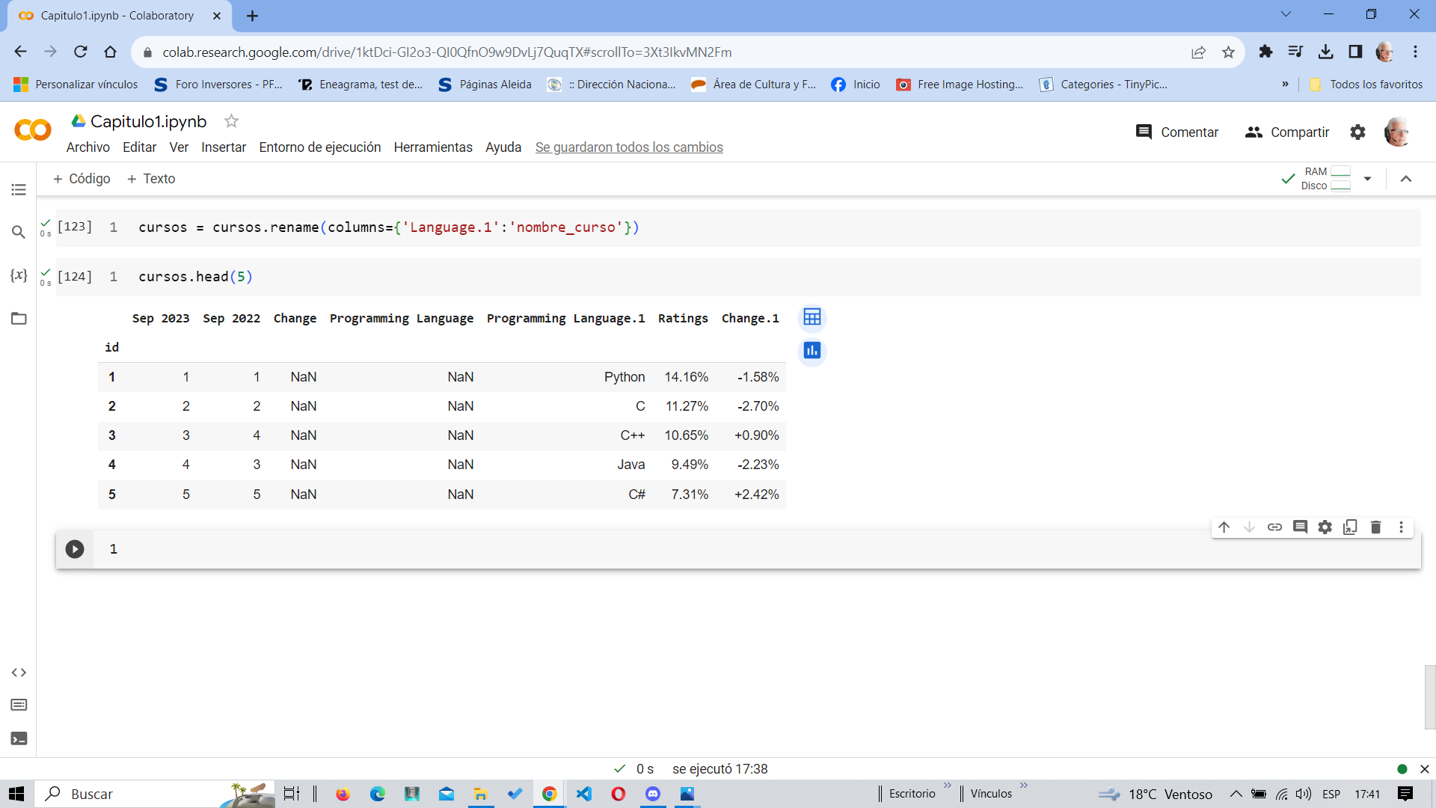Rename the Capitulo1.ipynb title
The height and width of the screenshot is (808, 1436).
pyautogui.click(x=148, y=121)
